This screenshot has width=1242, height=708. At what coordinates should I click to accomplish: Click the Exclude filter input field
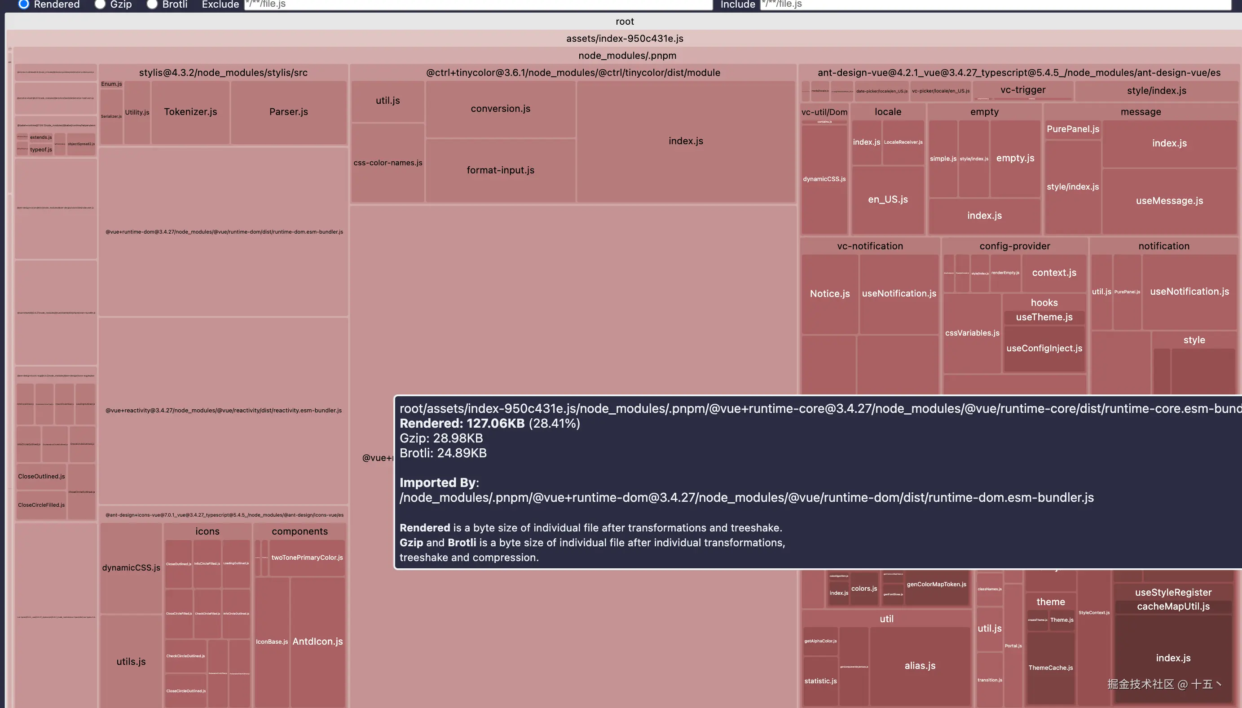pos(478,4)
